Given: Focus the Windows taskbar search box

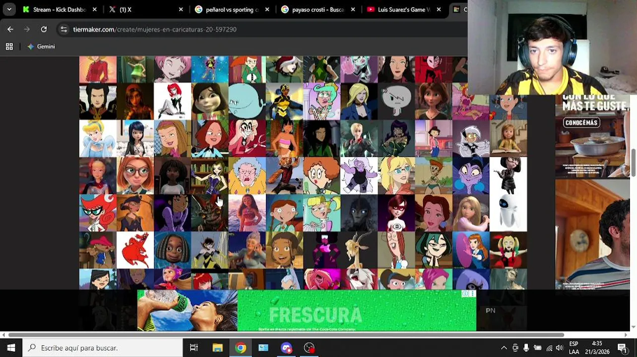Looking at the screenshot, I should tap(103, 348).
